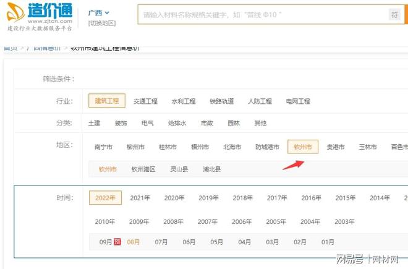Pick the 04月 month
The height and width of the screenshot is (269, 408).
[245, 242]
